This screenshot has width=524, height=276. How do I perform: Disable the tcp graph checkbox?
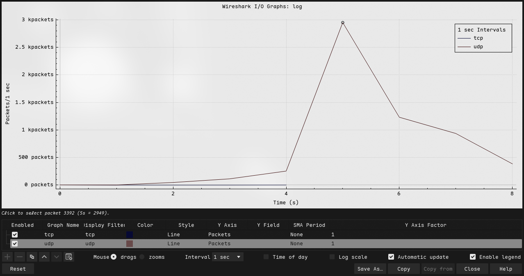coord(15,235)
